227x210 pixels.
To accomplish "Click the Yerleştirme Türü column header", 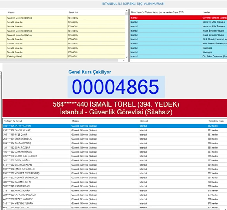I will point(216,121).
